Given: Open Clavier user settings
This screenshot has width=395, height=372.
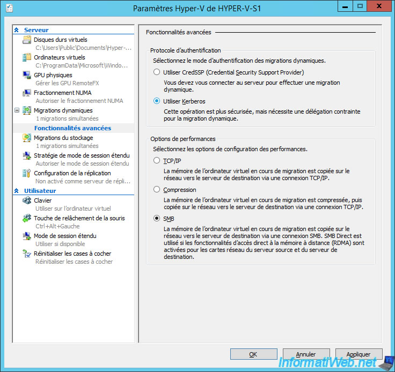Looking at the screenshot, I should click(x=42, y=200).
